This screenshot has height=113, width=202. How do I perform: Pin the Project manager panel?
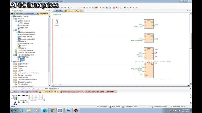(x=47, y=11)
